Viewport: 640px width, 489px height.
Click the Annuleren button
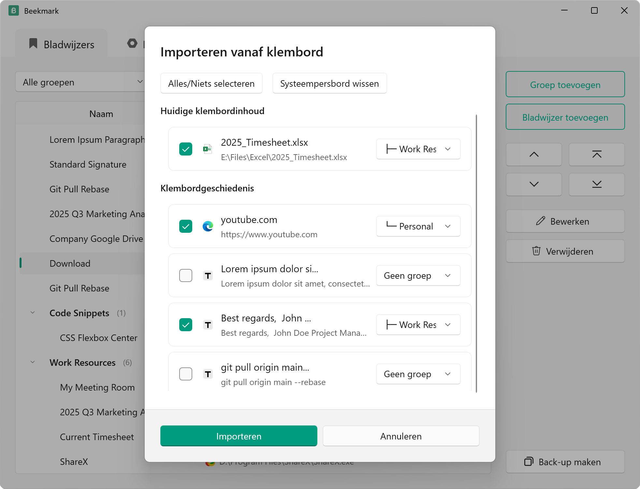[401, 436]
